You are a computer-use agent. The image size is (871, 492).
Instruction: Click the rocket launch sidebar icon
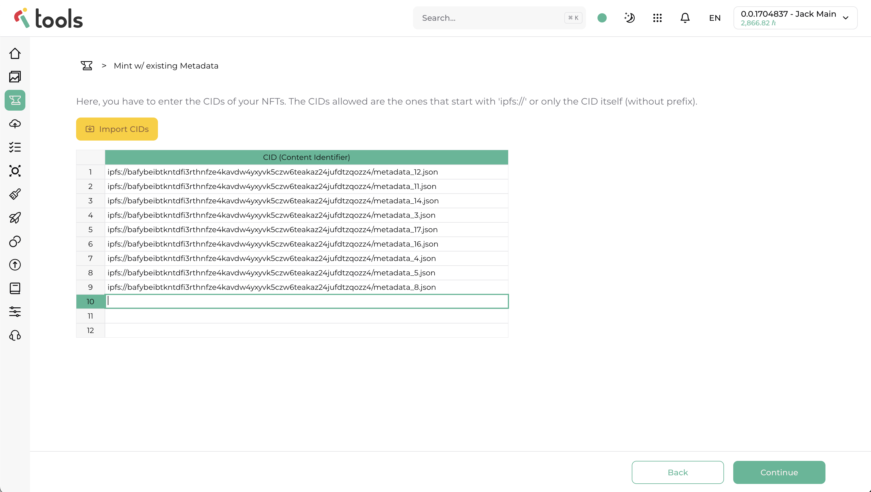point(15,217)
